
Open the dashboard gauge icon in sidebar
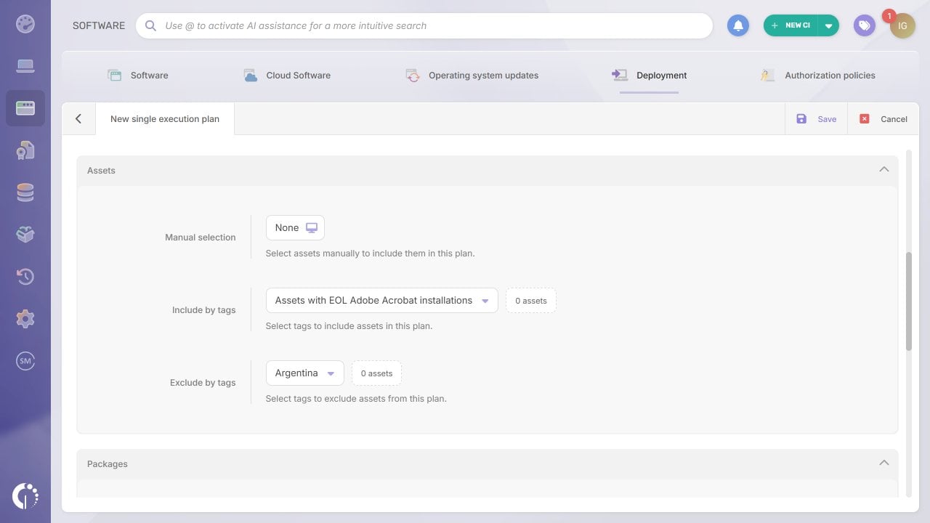coord(25,23)
